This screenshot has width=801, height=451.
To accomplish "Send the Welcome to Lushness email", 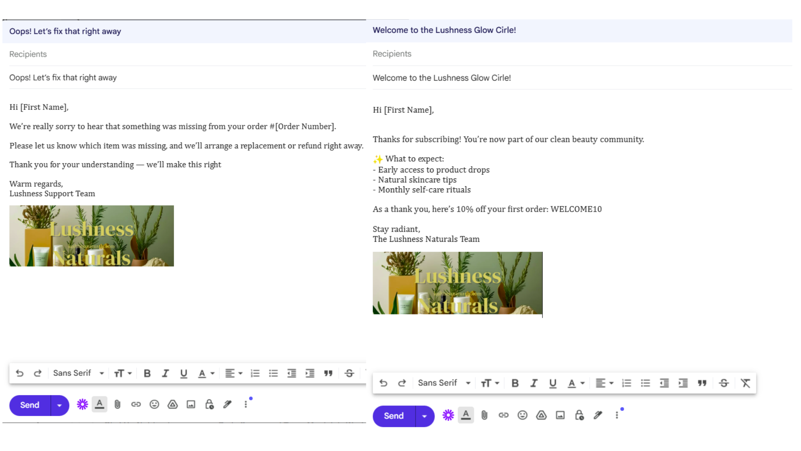I will pyautogui.click(x=393, y=416).
